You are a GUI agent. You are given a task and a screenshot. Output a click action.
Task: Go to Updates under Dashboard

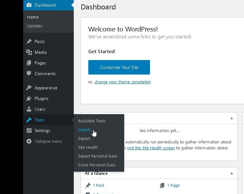click(35, 26)
